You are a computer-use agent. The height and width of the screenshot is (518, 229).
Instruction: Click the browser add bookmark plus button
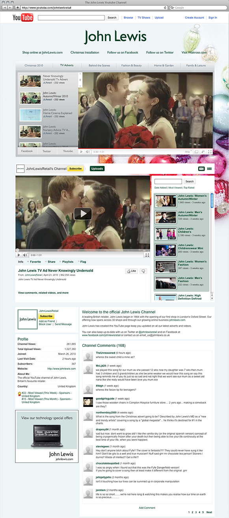18,7
